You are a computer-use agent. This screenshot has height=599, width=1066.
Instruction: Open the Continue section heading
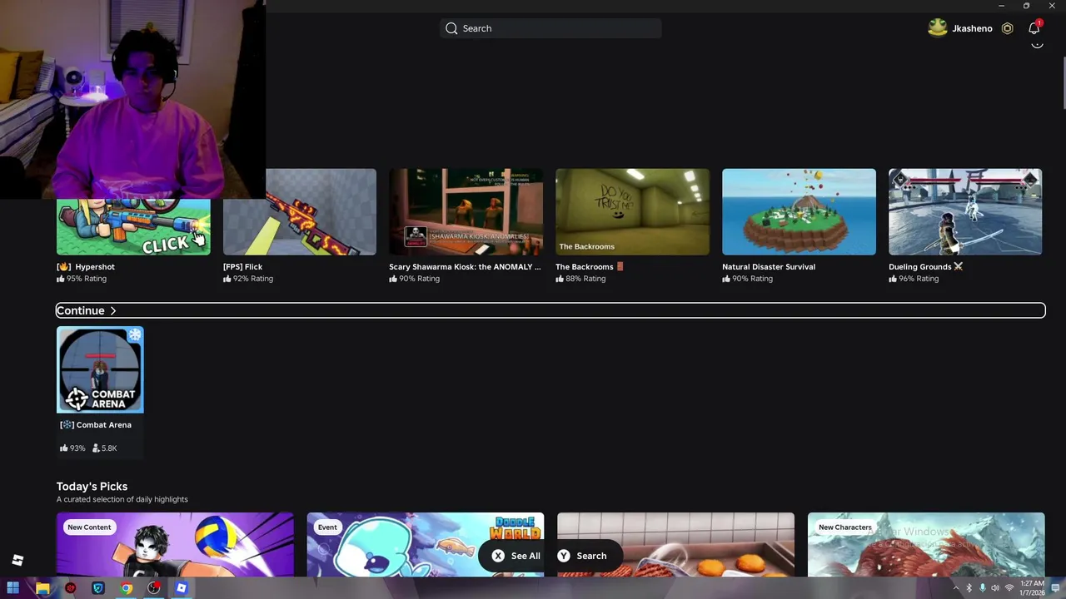coord(80,310)
